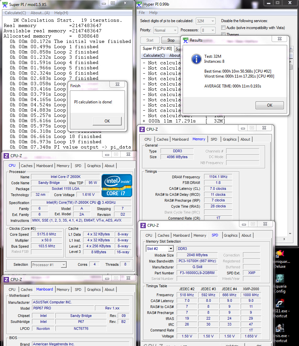Open the digits of pi 32M dropdown
The image size is (299, 346).
[205, 21]
